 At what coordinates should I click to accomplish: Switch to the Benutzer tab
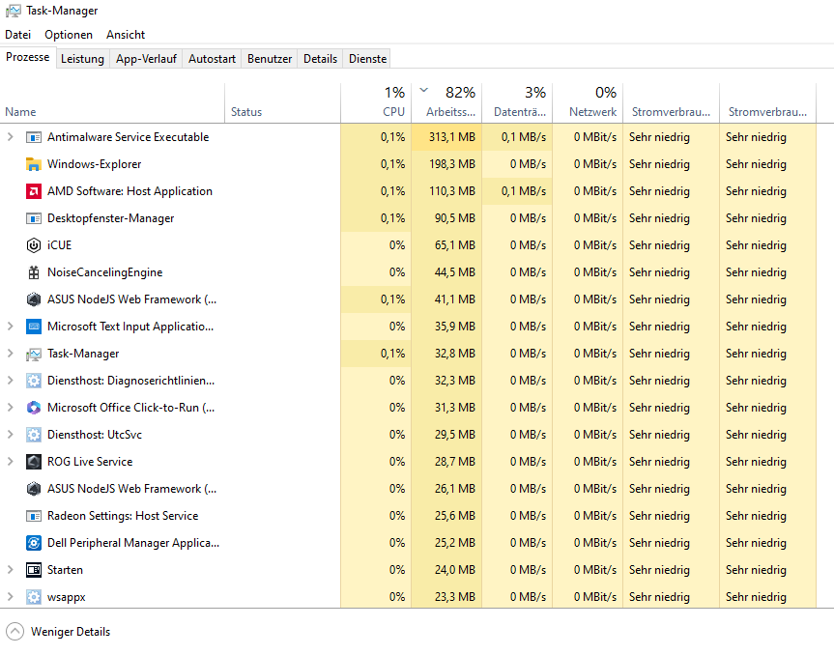click(x=270, y=59)
